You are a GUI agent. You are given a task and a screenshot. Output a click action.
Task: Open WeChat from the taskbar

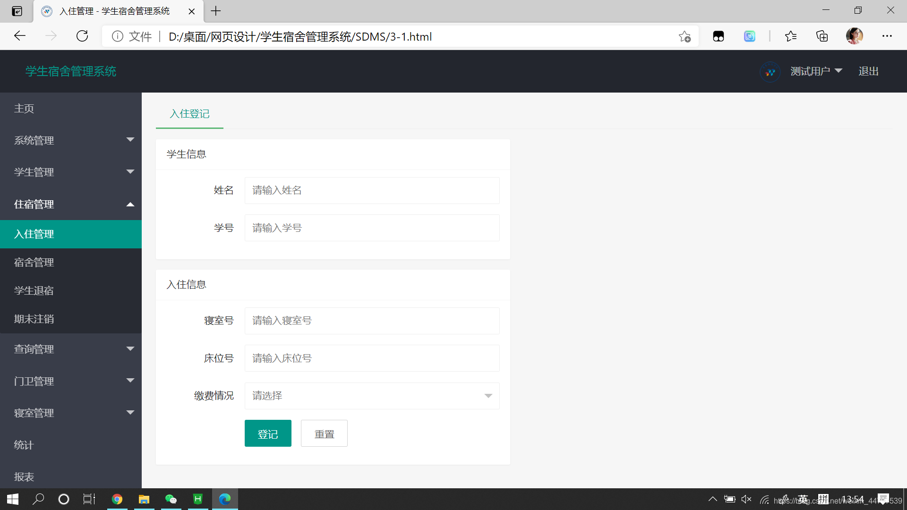(x=171, y=499)
